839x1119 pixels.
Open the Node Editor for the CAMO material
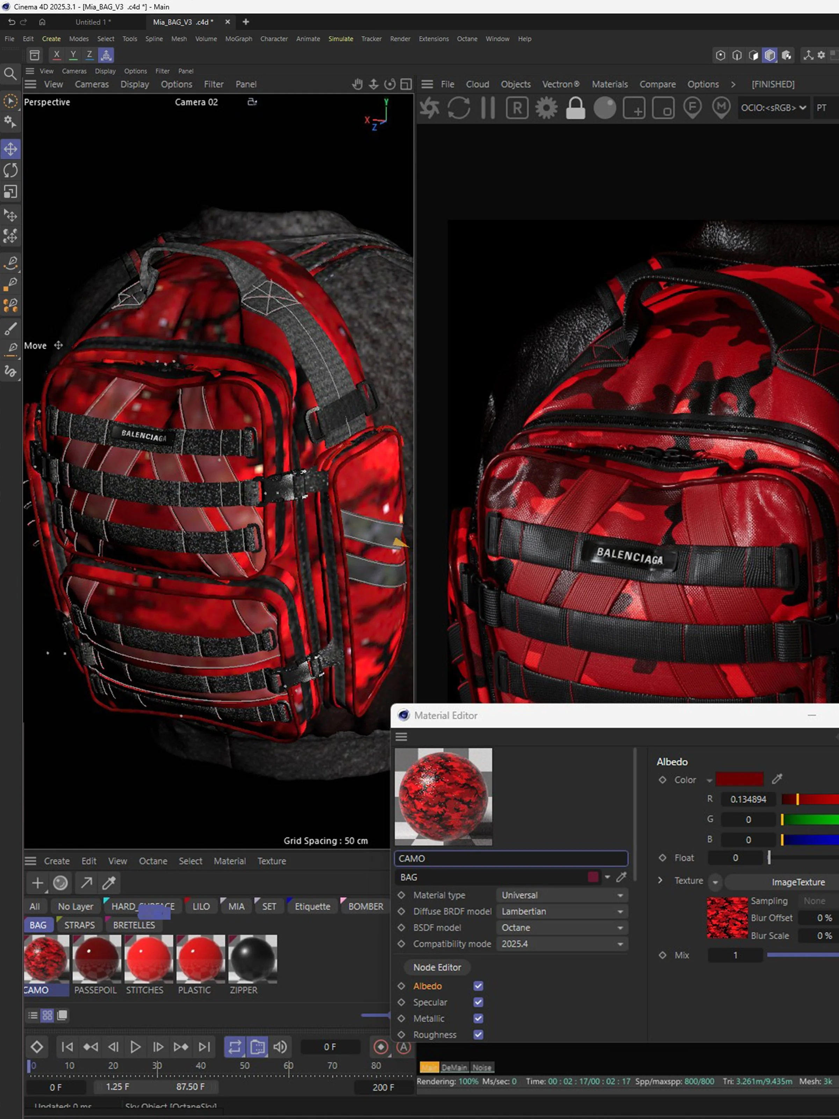click(x=437, y=967)
